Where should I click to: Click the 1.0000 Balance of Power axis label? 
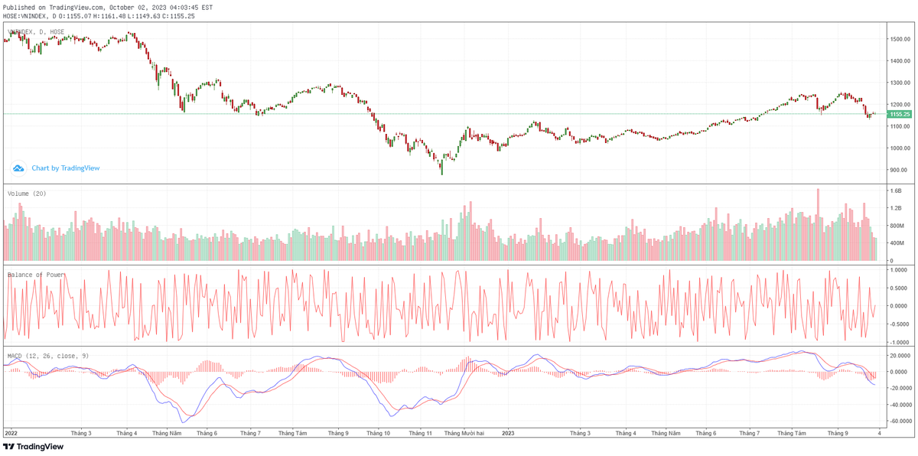[x=898, y=270]
